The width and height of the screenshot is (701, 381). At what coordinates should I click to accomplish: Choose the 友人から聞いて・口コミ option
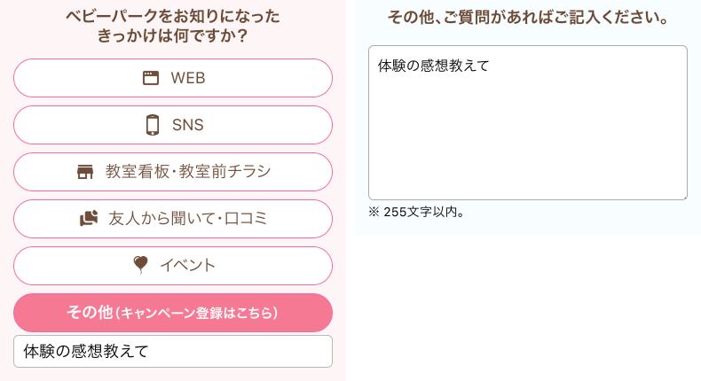[x=173, y=219]
